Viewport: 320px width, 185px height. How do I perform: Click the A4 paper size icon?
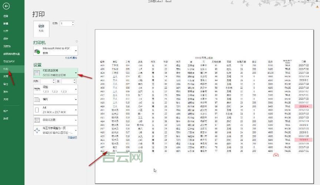(37, 110)
